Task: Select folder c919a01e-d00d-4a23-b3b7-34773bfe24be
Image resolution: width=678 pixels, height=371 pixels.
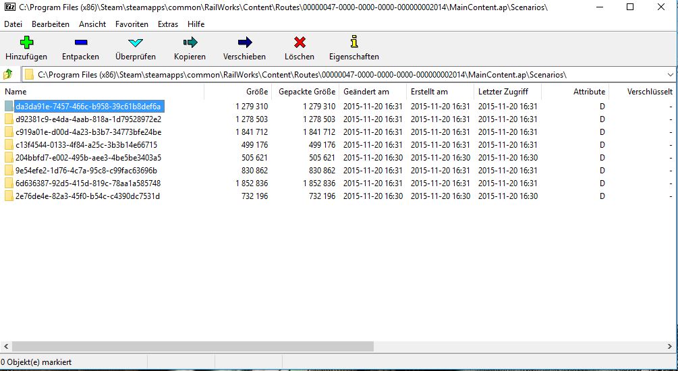Action: (x=88, y=132)
